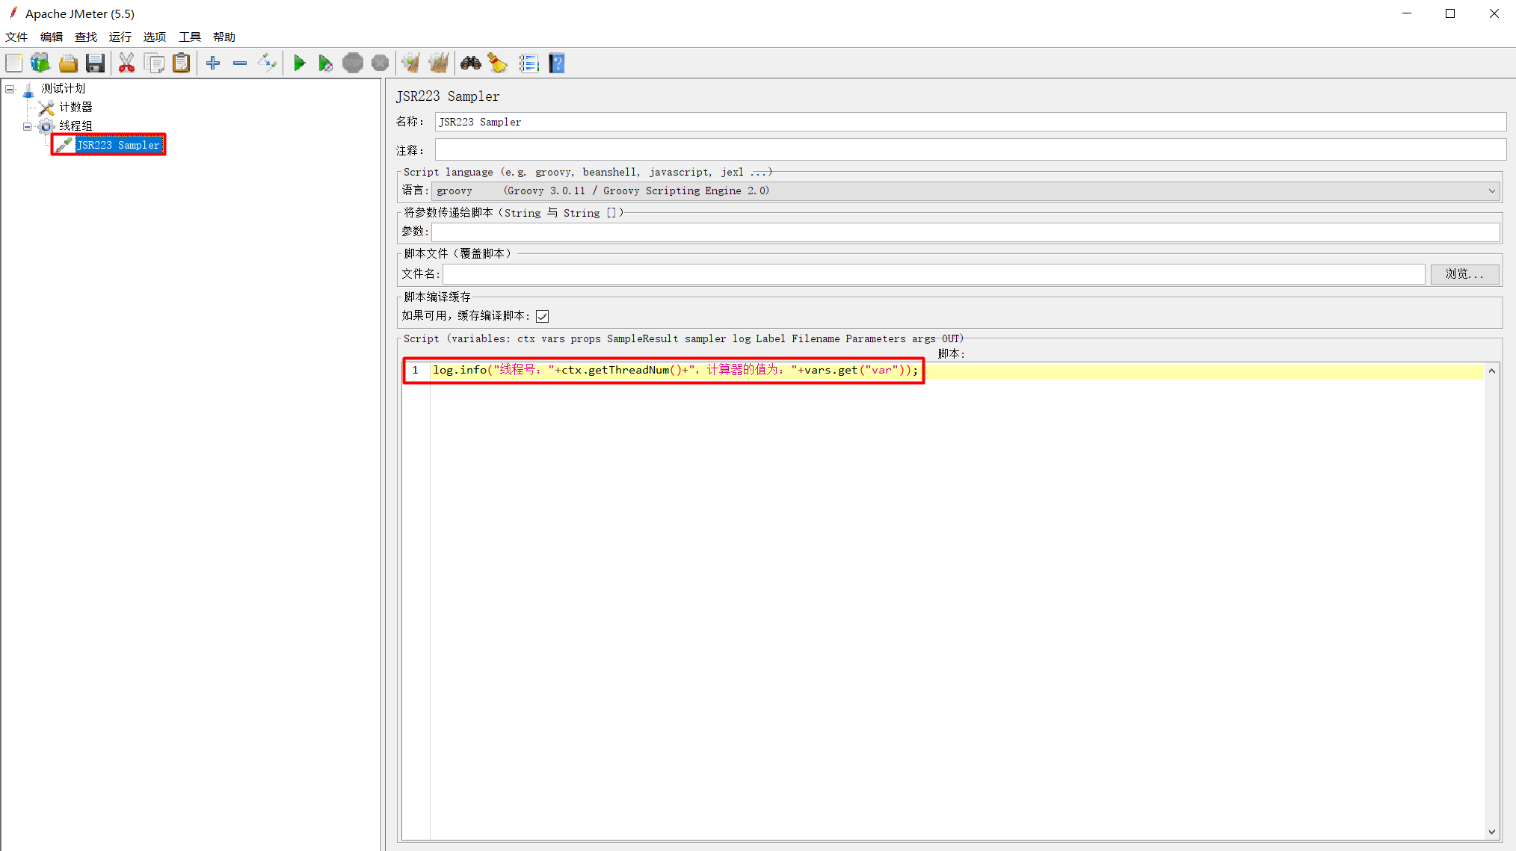Open the script language dropdown

pos(1492,191)
